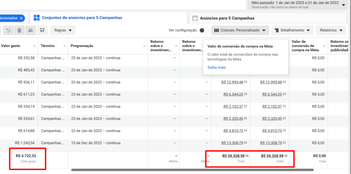Switch to Conjuntos de anúncios tab
351x174 pixels.
point(82,17)
